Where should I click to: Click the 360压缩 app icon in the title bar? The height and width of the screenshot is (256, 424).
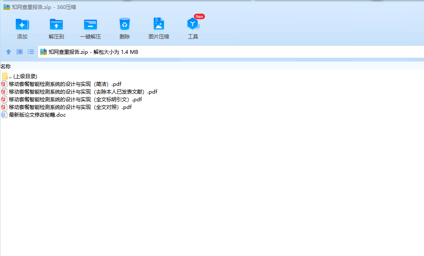tap(6, 7)
